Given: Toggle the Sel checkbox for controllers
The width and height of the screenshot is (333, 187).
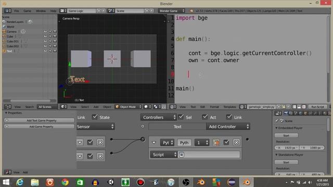Looking at the screenshot, I should pos(181,117).
